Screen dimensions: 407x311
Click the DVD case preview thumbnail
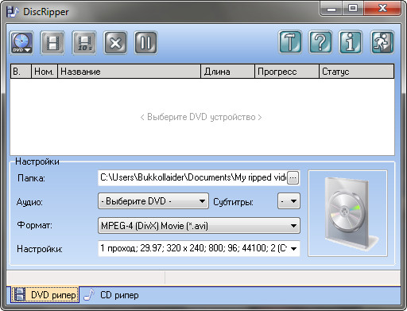(347, 213)
